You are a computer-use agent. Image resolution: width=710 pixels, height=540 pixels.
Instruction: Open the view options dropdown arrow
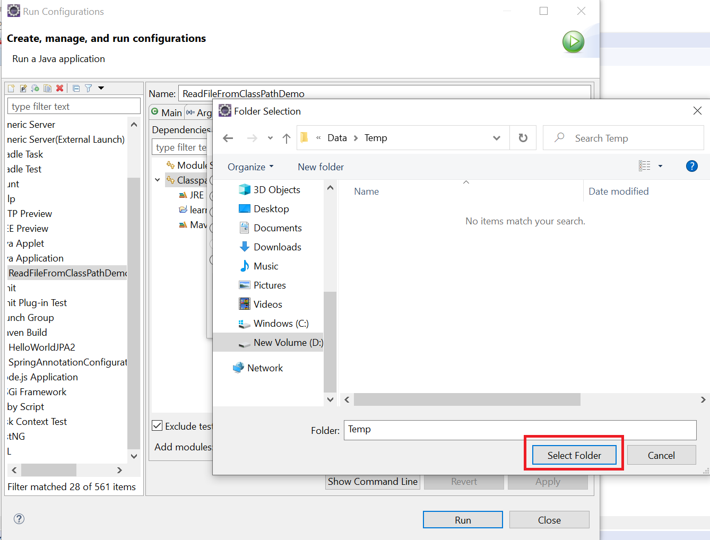click(x=660, y=166)
